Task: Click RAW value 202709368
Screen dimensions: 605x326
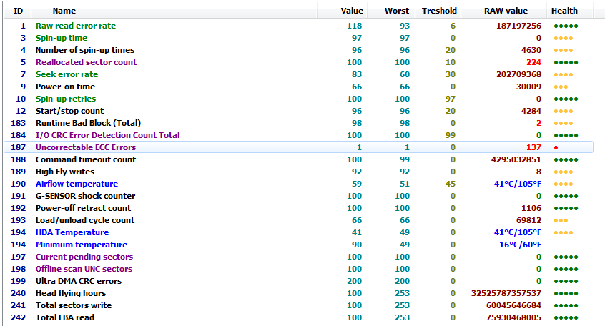Action: [x=518, y=74]
